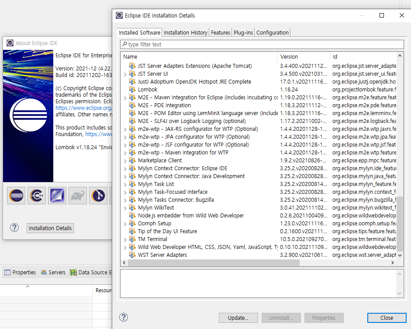Sort list by Id column header
This screenshot has height=329, width=411.
(363, 57)
